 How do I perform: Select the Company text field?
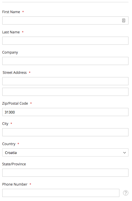click(x=65, y=61)
